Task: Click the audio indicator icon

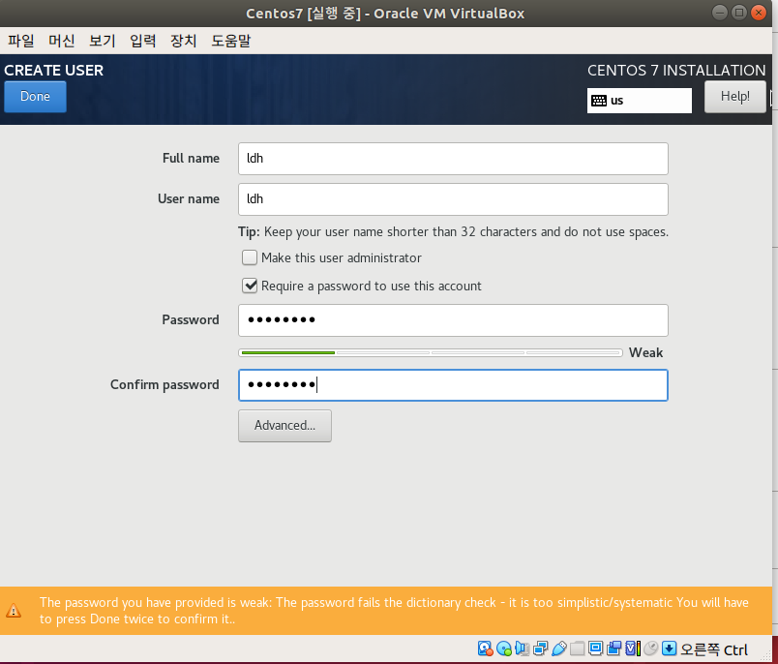Action: [522, 649]
